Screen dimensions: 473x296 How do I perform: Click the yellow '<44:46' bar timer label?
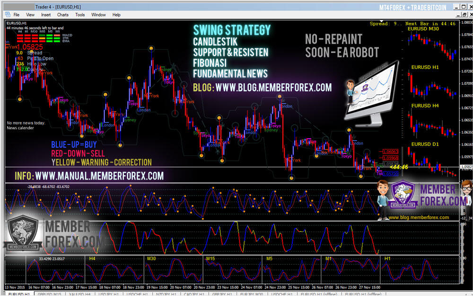pos(399,167)
